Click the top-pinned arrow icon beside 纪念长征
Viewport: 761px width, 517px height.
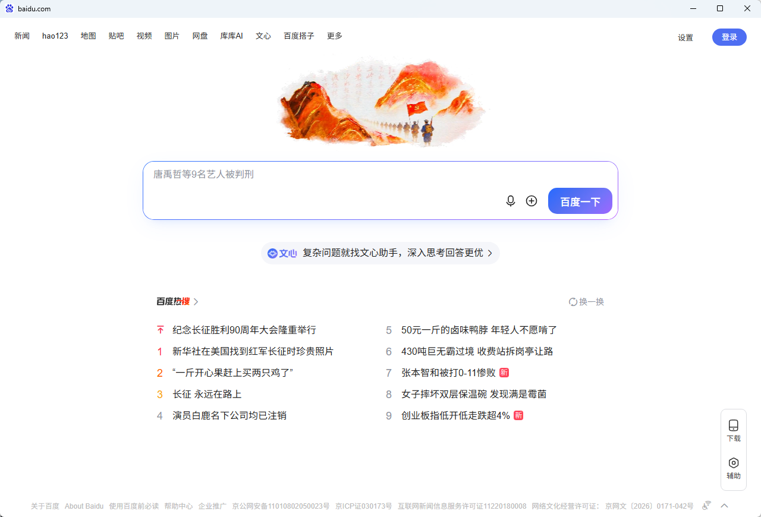160,330
